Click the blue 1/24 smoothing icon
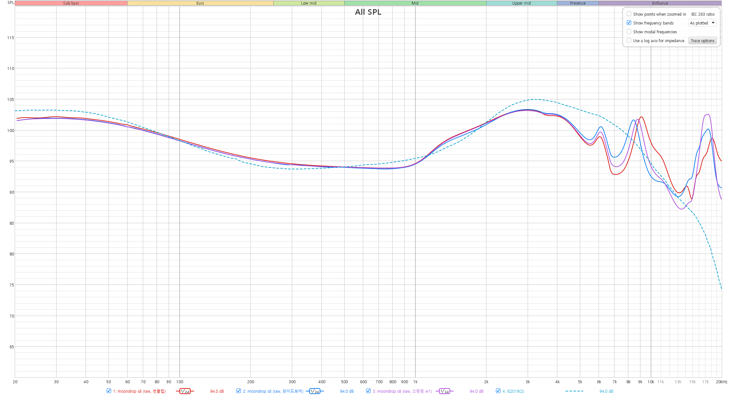The width and height of the screenshot is (729, 395). tap(314, 391)
